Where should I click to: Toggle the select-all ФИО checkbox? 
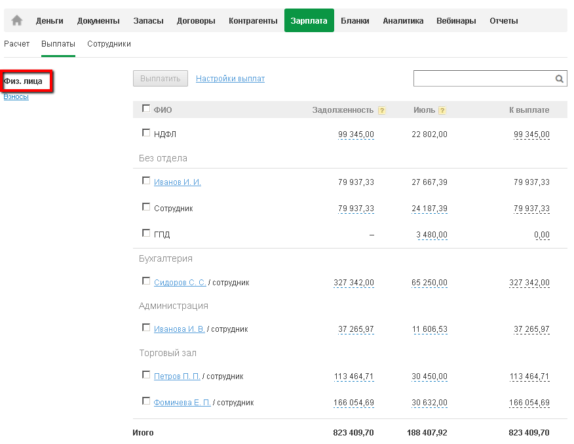[x=146, y=109]
